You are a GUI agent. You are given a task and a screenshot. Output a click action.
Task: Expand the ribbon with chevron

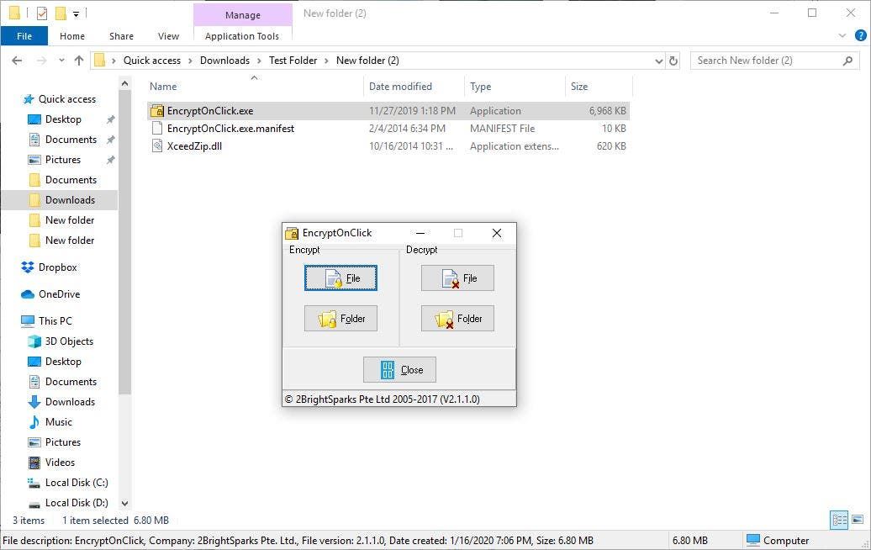click(842, 35)
